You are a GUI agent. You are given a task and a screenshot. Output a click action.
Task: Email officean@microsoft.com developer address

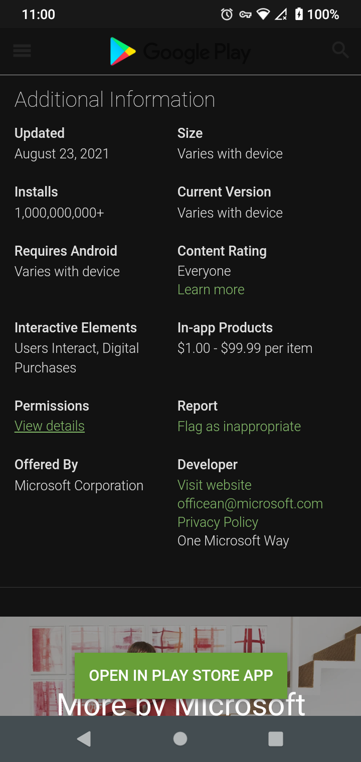click(x=250, y=504)
